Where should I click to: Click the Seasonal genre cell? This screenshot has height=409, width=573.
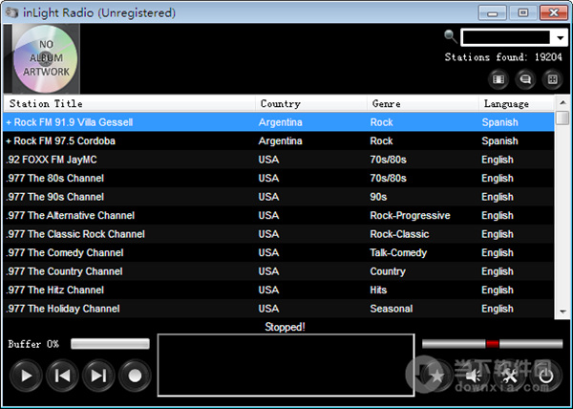391,309
